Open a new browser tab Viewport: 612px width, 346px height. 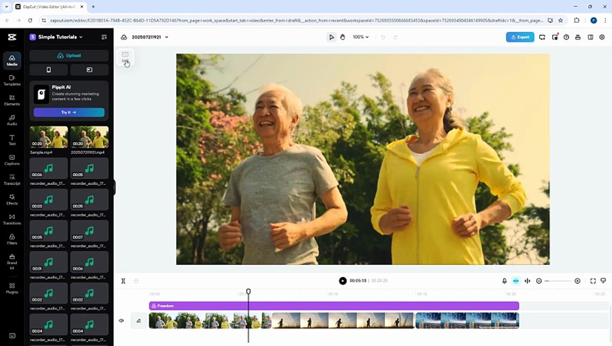pyautogui.click(x=93, y=7)
